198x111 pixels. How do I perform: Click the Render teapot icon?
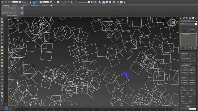[124, 2]
